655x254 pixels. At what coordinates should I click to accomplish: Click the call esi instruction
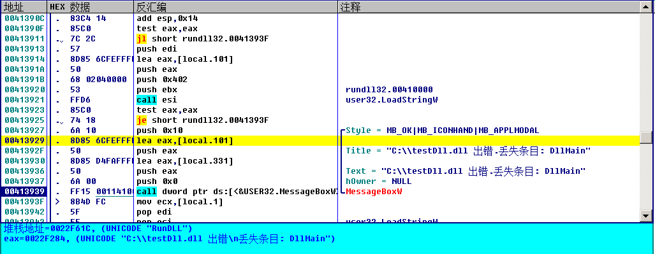coord(157,100)
